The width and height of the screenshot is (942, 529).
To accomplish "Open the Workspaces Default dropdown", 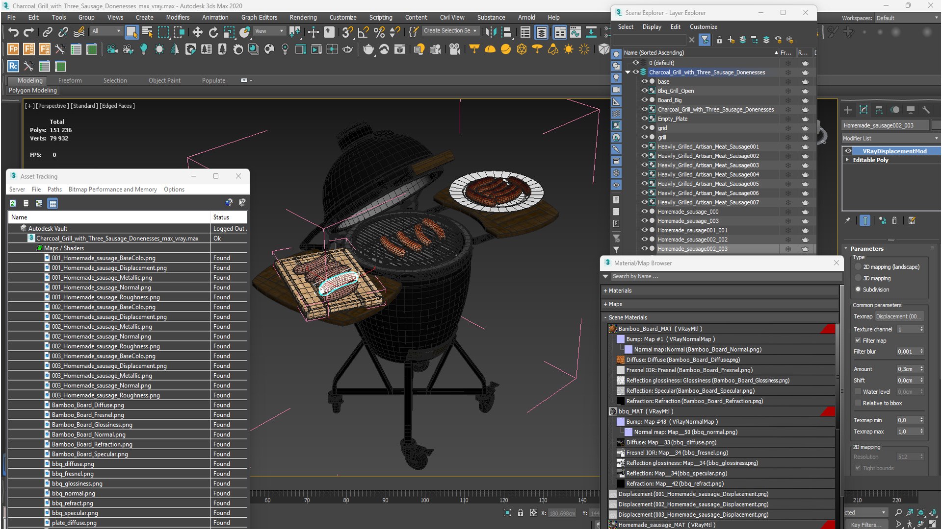I will tap(907, 18).
